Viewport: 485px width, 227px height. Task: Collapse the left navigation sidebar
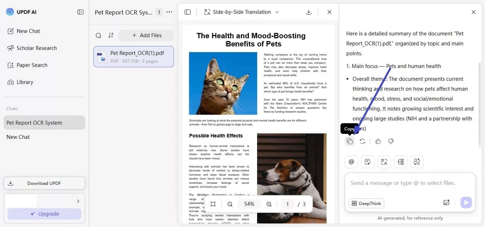click(x=80, y=12)
